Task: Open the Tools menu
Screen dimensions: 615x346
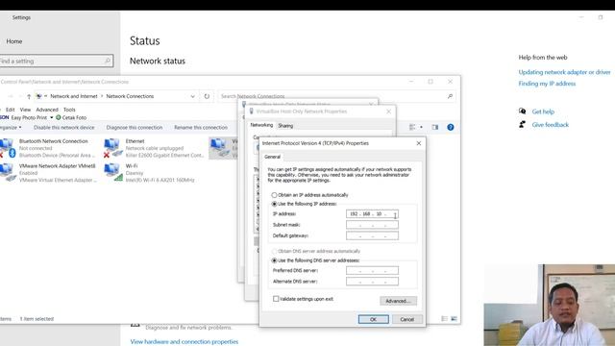Action: click(x=69, y=110)
